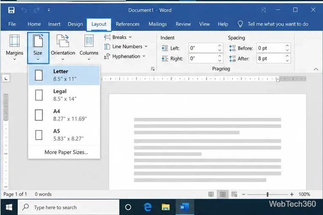Image resolution: width=323 pixels, height=215 pixels.
Task: Click the tab selector ruler corner
Action: [6, 78]
